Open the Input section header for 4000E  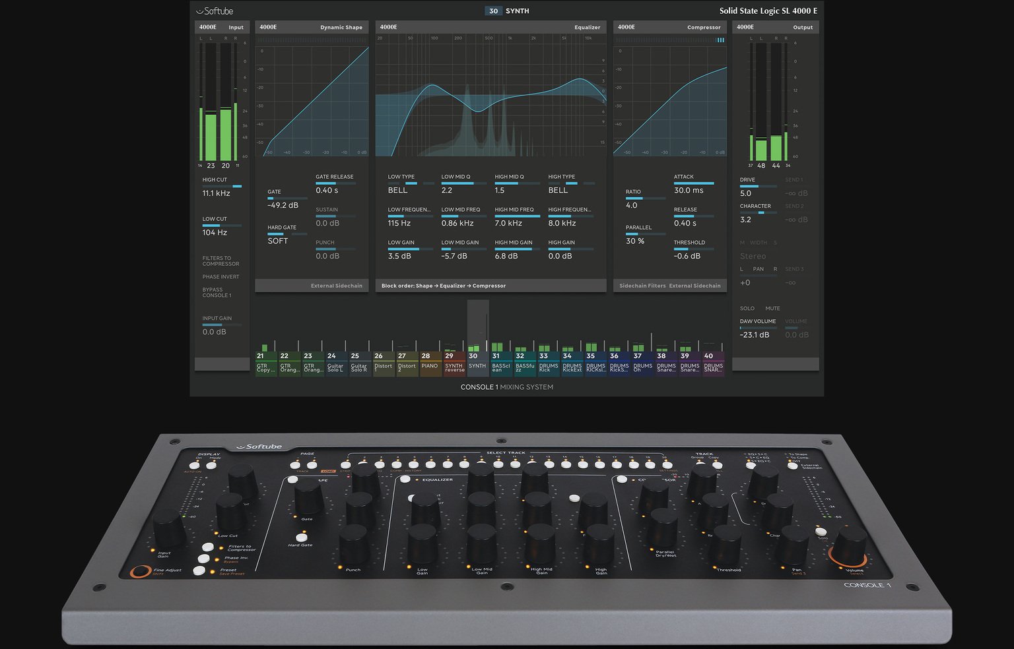pos(221,27)
